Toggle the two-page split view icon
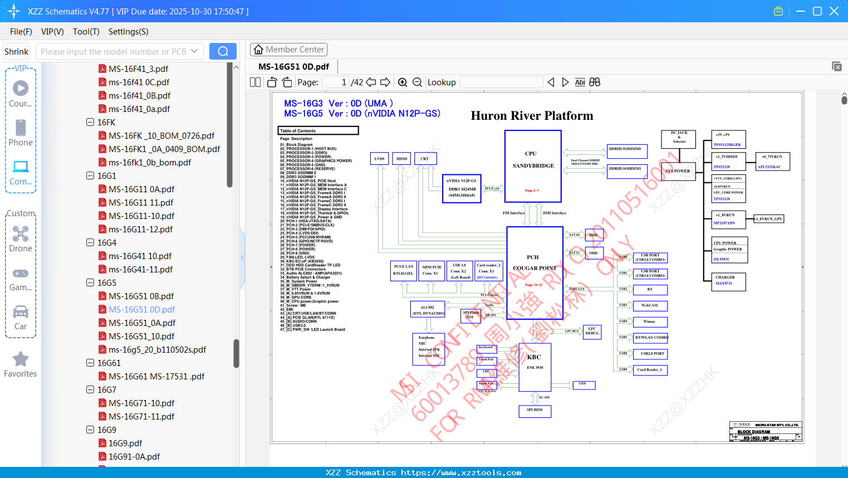 point(255,82)
